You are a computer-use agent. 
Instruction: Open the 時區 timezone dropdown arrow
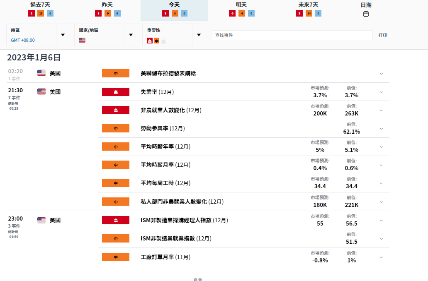coord(63,35)
